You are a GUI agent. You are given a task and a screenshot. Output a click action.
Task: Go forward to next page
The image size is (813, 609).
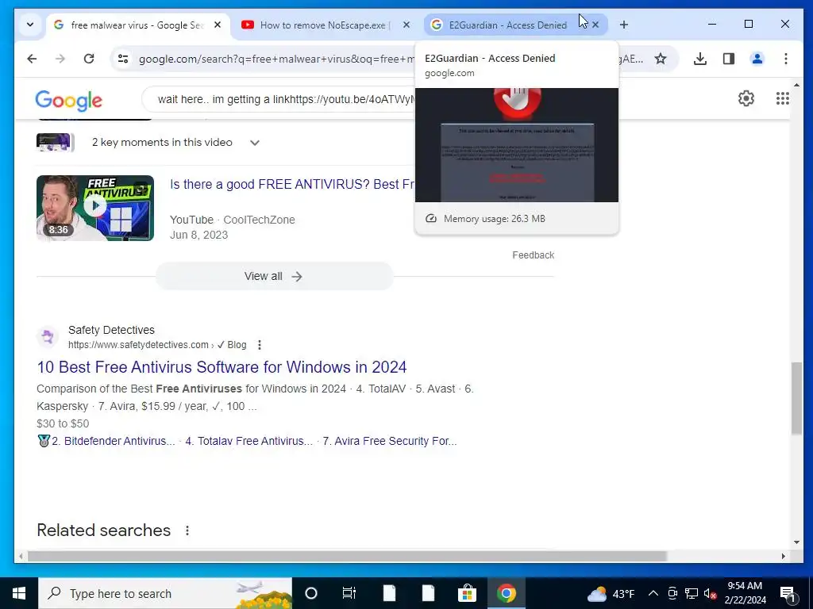[x=60, y=59]
